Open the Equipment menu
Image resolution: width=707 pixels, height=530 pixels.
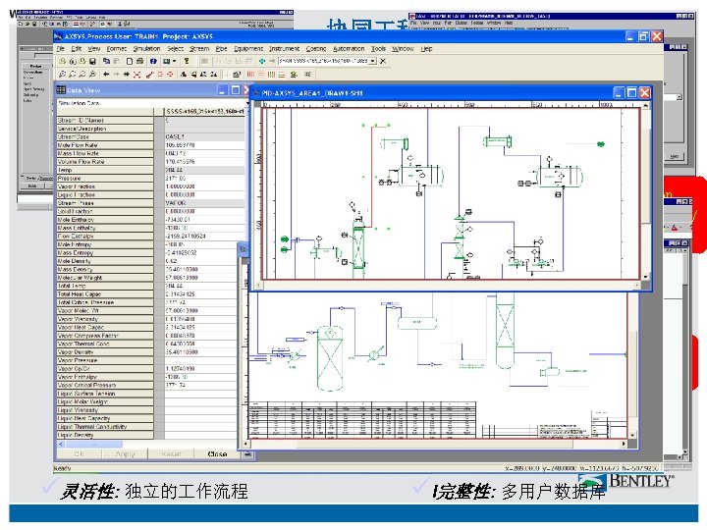(x=248, y=49)
